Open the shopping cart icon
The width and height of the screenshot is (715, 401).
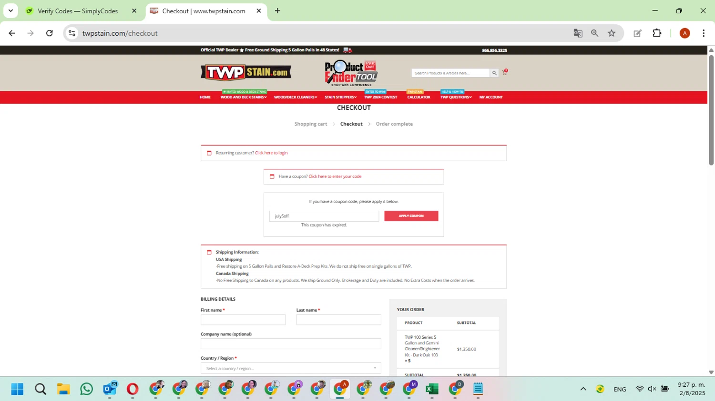click(x=505, y=72)
